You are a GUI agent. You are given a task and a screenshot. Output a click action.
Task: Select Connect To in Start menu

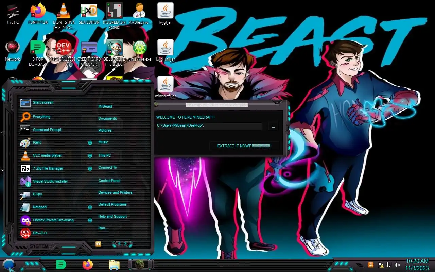(108, 168)
